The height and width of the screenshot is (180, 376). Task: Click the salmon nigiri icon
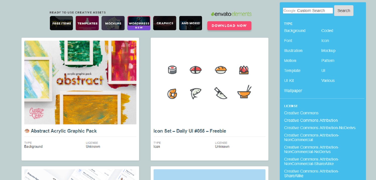pyautogui.click(x=221, y=70)
